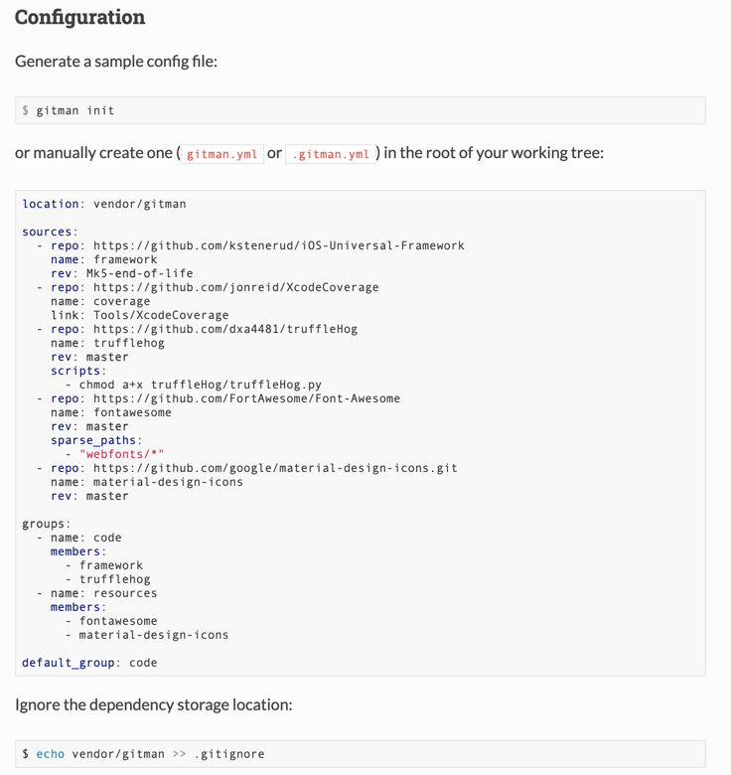Click the Configuration heading
Screen dimensions: 731x775
[79, 18]
